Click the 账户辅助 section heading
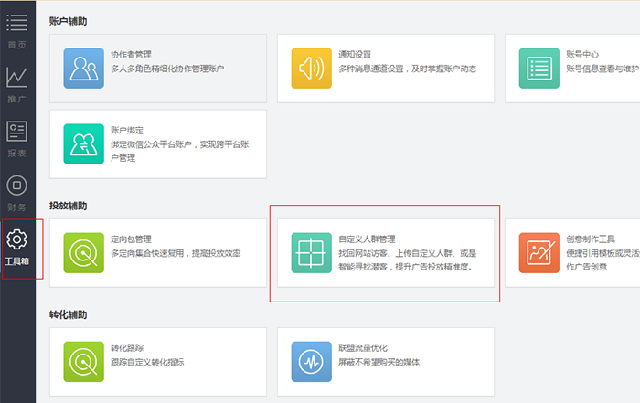The width and height of the screenshot is (640, 403). [x=69, y=21]
